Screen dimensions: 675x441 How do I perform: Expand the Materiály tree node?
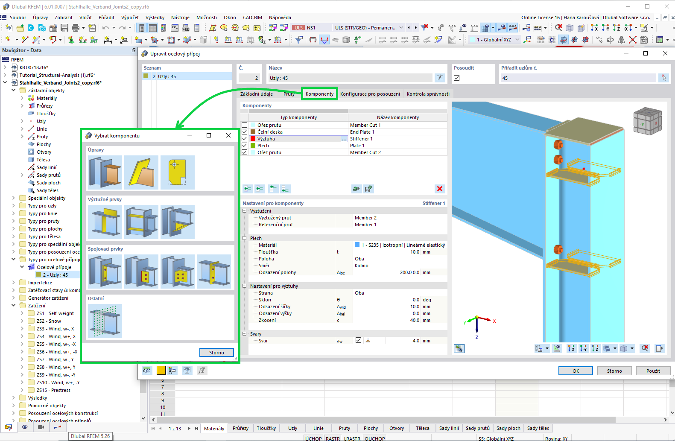pos(22,98)
